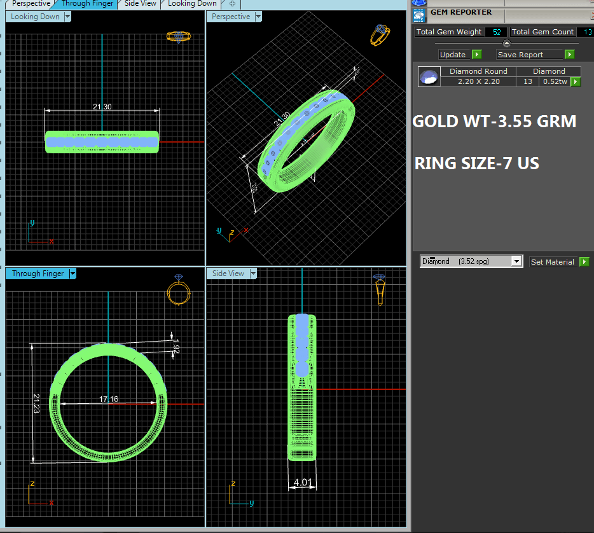Open the Side View viewport dropdown
The height and width of the screenshot is (533, 594).
pyautogui.click(x=252, y=274)
